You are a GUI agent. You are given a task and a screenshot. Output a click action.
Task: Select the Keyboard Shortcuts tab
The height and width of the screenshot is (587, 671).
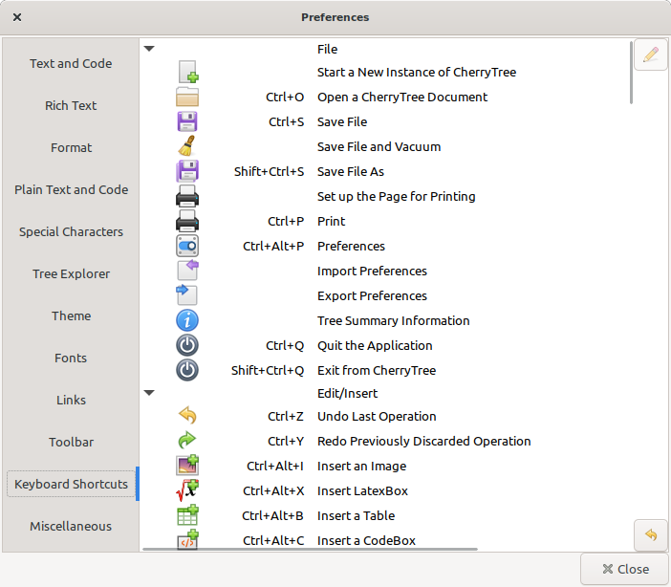71,484
